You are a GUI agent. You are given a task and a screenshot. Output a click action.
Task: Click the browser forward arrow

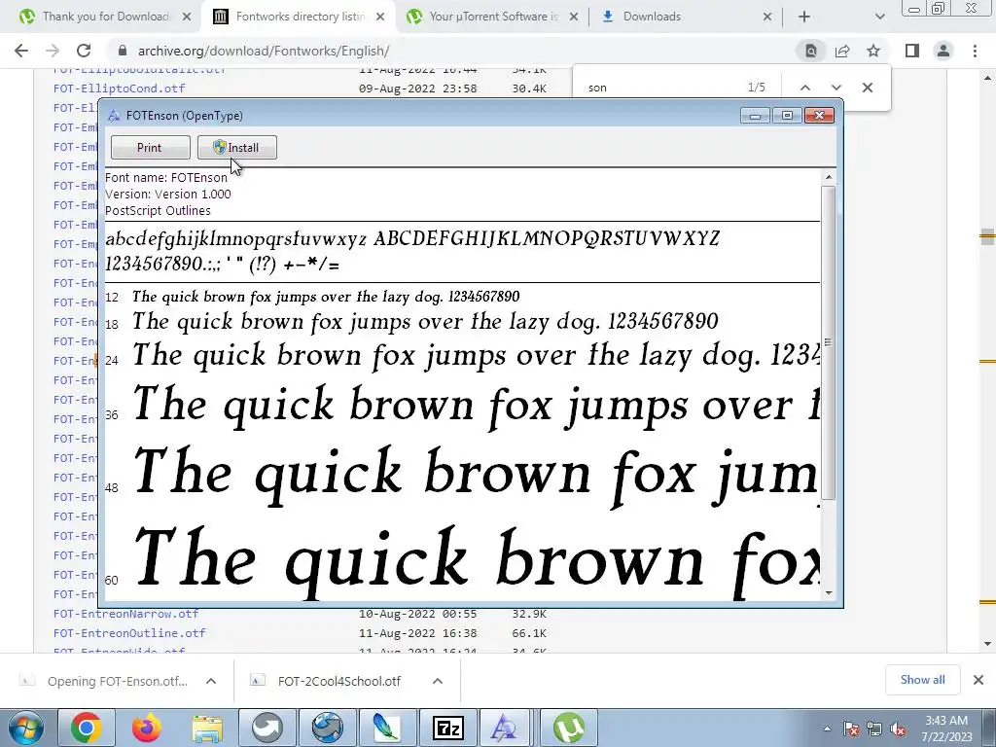pyautogui.click(x=53, y=51)
